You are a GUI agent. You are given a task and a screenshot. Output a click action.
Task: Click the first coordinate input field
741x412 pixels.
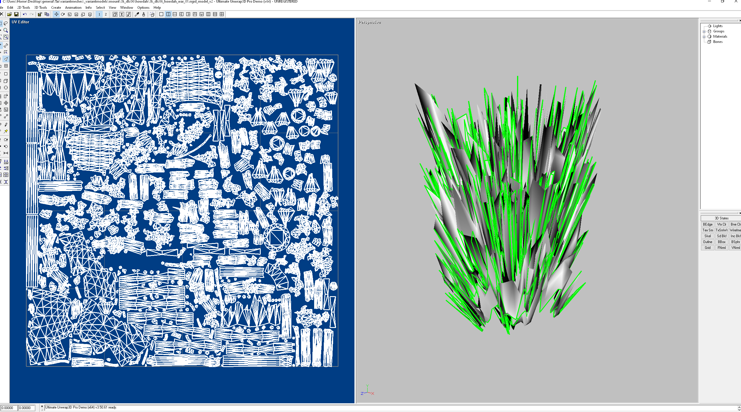9,408
